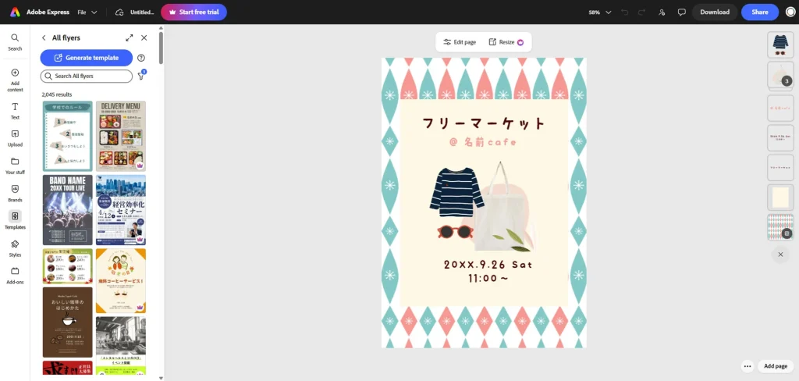Open the account profile avatar
Image resolution: width=799 pixels, height=381 pixels.
tap(790, 12)
